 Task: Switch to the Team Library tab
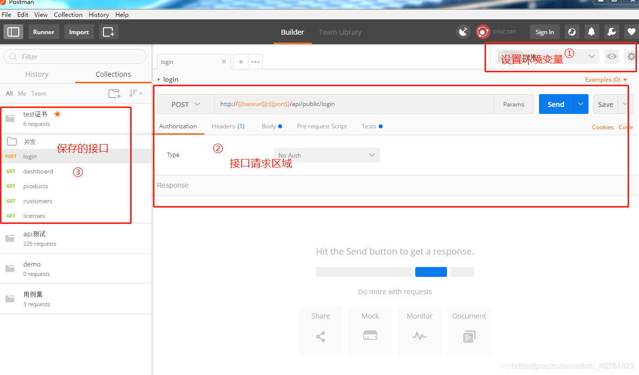pos(340,32)
